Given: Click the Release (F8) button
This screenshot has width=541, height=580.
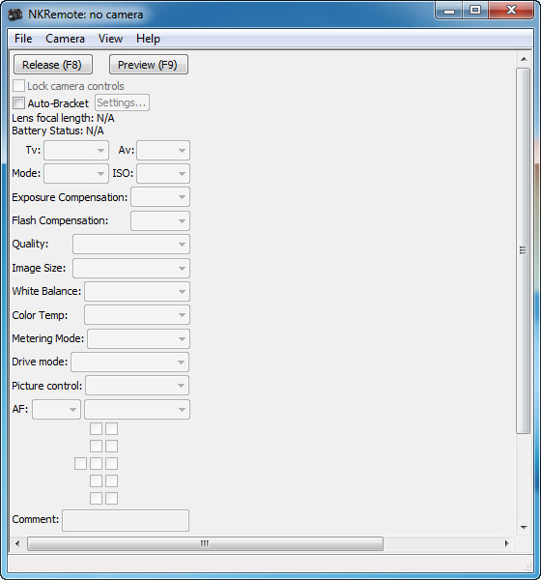Looking at the screenshot, I should coord(53,65).
